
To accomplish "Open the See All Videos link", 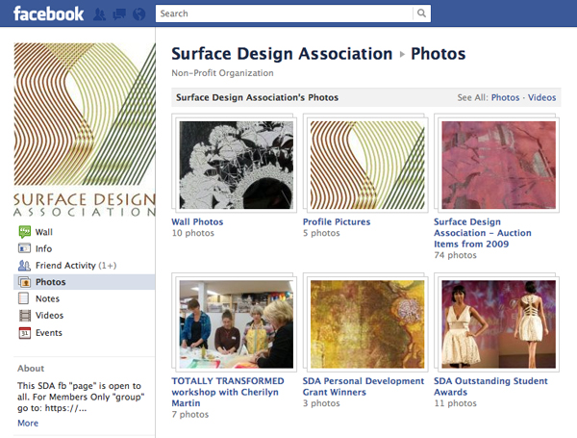I will click(541, 98).
